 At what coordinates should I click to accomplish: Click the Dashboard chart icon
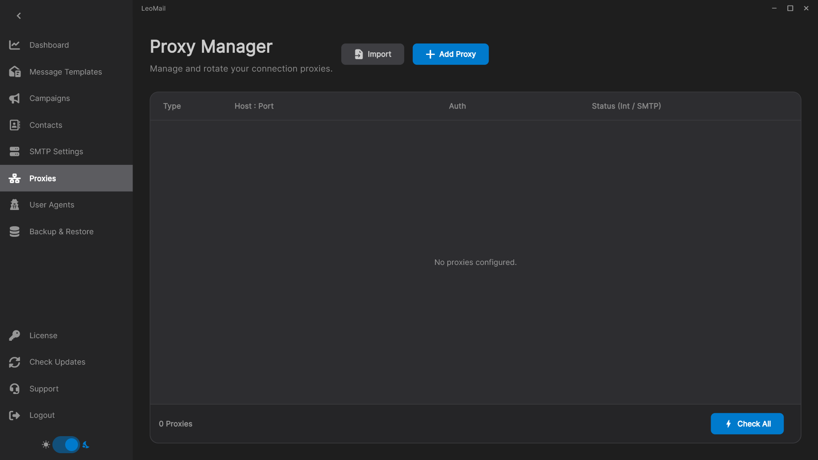tap(14, 45)
